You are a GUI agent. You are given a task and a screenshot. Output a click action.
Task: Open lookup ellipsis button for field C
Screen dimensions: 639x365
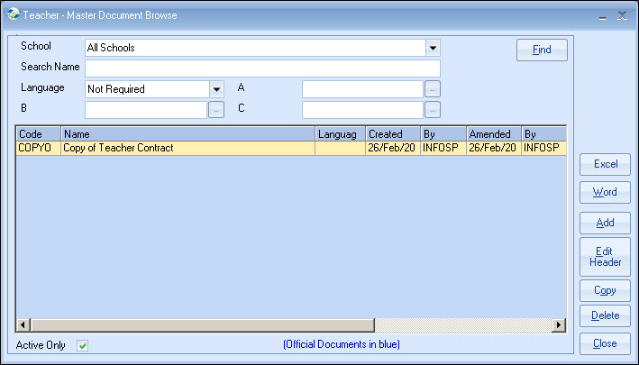click(433, 110)
